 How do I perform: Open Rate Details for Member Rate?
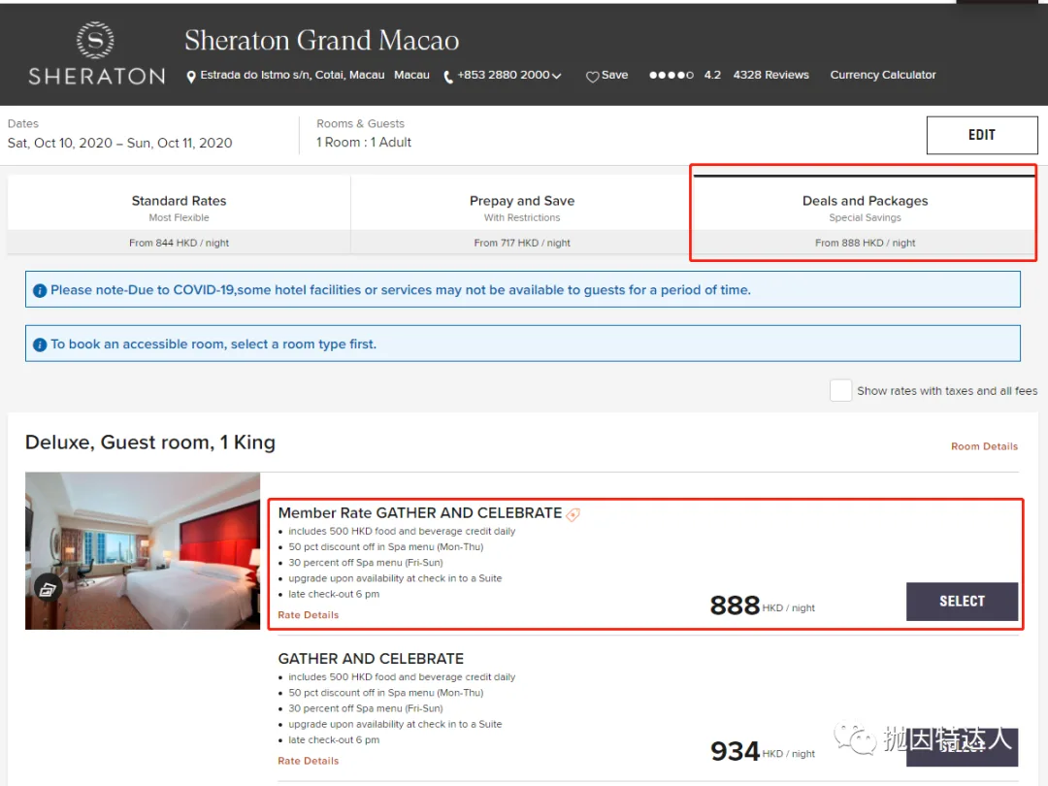[x=309, y=615]
